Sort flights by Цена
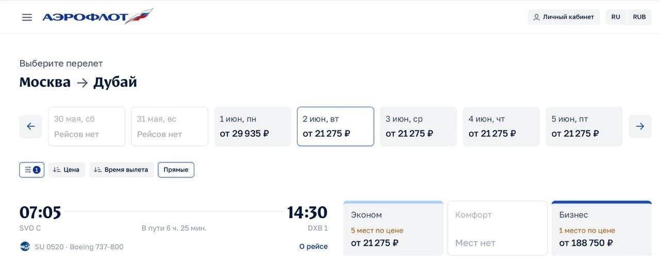Viewport: 660px width, 266px height. point(67,170)
